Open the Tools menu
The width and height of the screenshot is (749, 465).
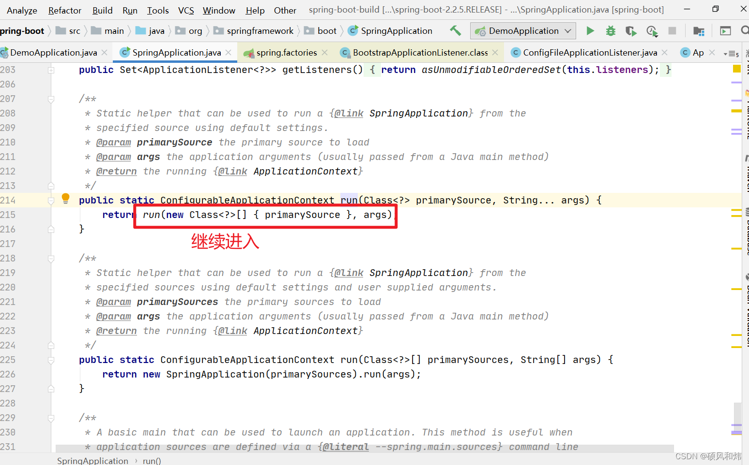(158, 10)
